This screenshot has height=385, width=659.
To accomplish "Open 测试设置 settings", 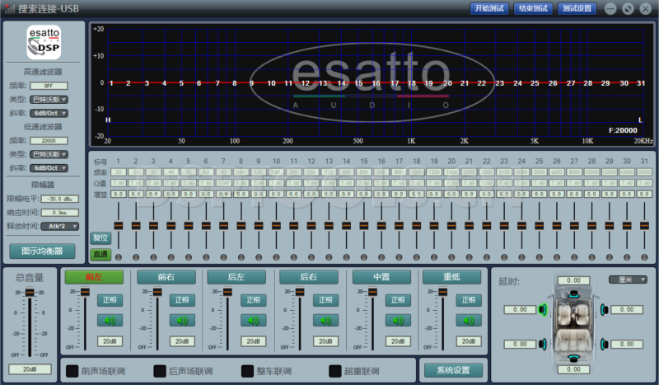I will point(577,8).
